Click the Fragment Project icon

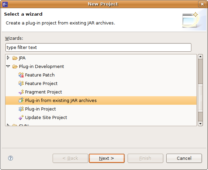pos(21,92)
